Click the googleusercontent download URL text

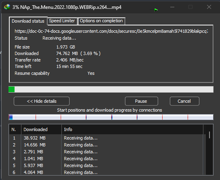(111, 31)
